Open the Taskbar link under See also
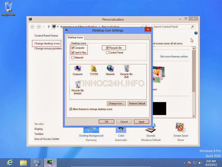This screenshot has width=222, height=167. (39, 134)
